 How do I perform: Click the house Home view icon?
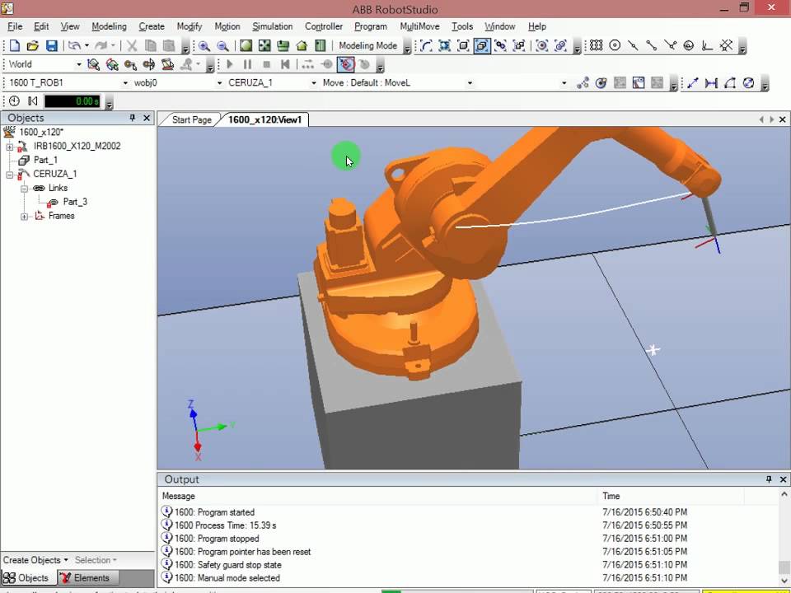[x=302, y=46]
